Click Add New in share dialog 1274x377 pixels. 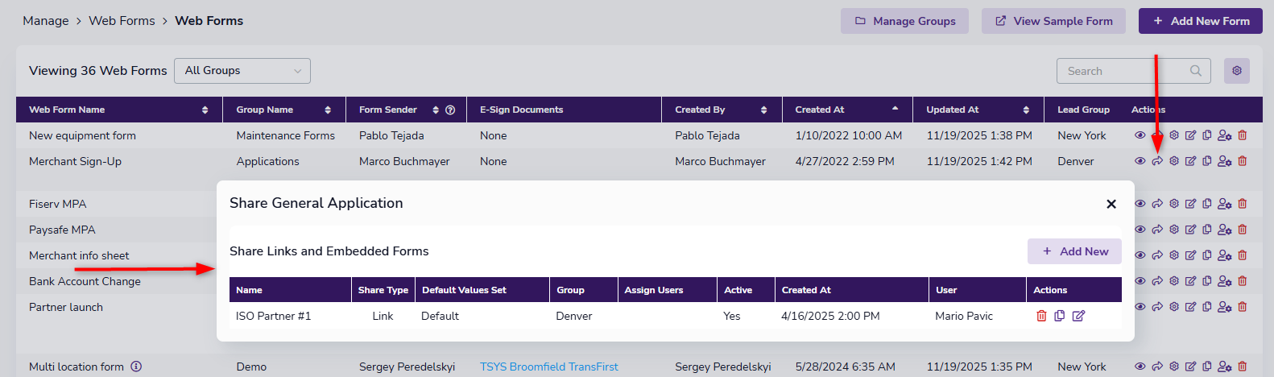pos(1074,251)
